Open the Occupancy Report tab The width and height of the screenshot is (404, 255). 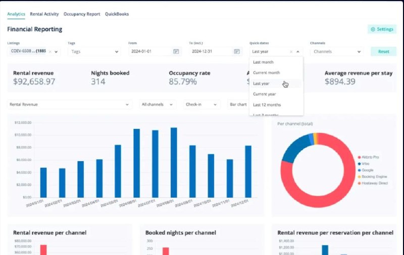pos(82,14)
